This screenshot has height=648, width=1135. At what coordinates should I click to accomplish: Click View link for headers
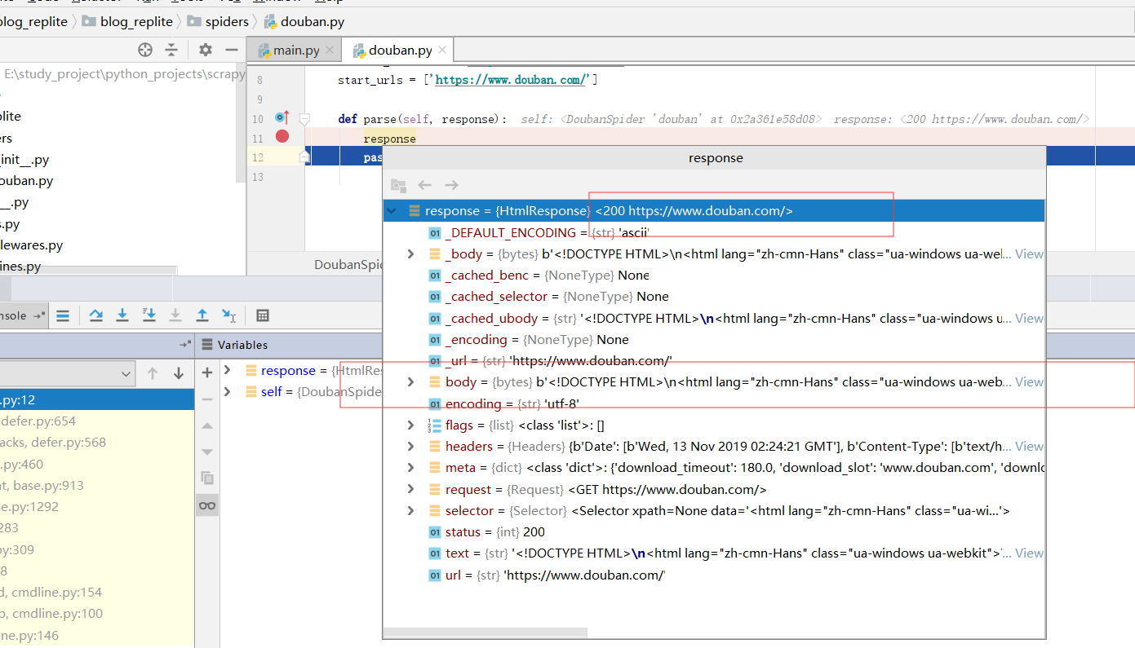[x=1028, y=447]
